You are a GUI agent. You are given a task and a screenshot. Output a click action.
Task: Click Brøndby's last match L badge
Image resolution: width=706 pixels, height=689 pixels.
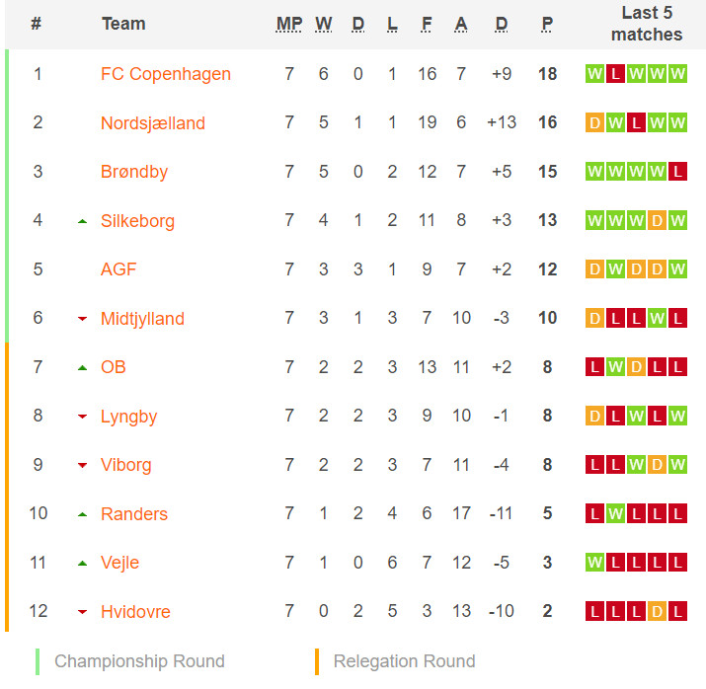pos(677,172)
